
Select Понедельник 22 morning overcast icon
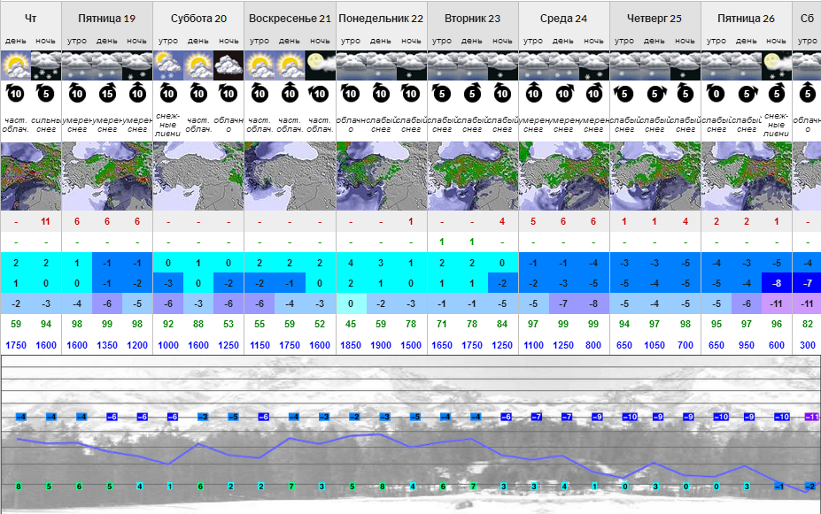click(351, 65)
